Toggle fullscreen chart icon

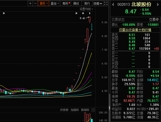[106, 4]
